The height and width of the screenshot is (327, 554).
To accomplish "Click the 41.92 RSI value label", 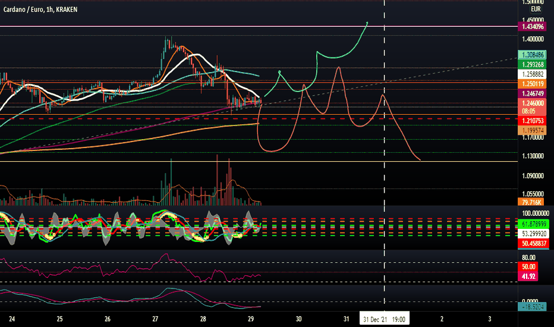I will pyautogui.click(x=528, y=276).
